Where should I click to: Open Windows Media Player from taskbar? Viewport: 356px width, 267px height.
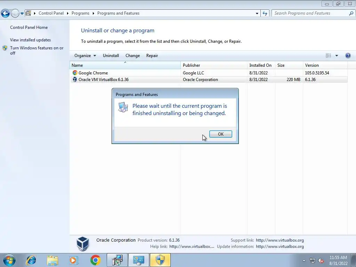click(74, 260)
